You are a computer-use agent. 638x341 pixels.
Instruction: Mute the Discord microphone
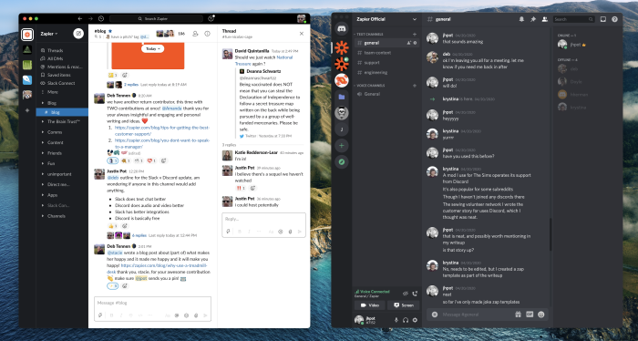coord(396,320)
